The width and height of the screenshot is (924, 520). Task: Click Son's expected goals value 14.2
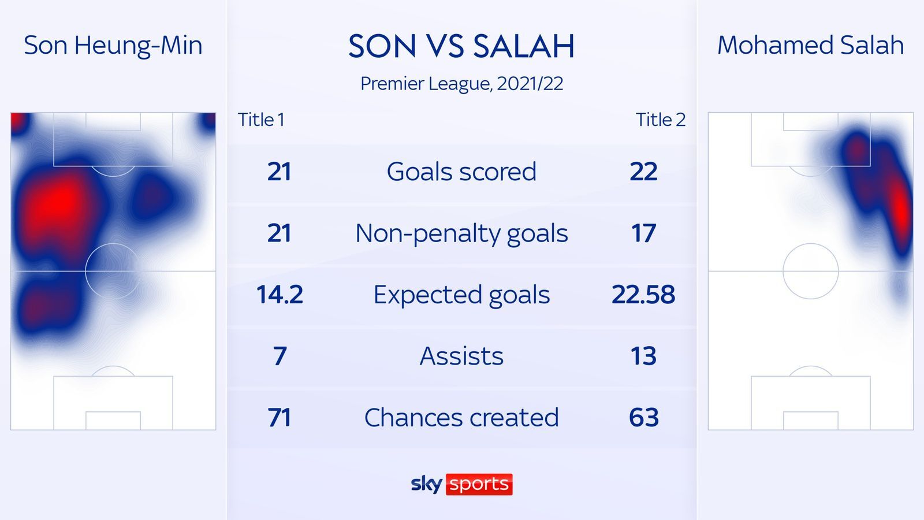[280, 295]
